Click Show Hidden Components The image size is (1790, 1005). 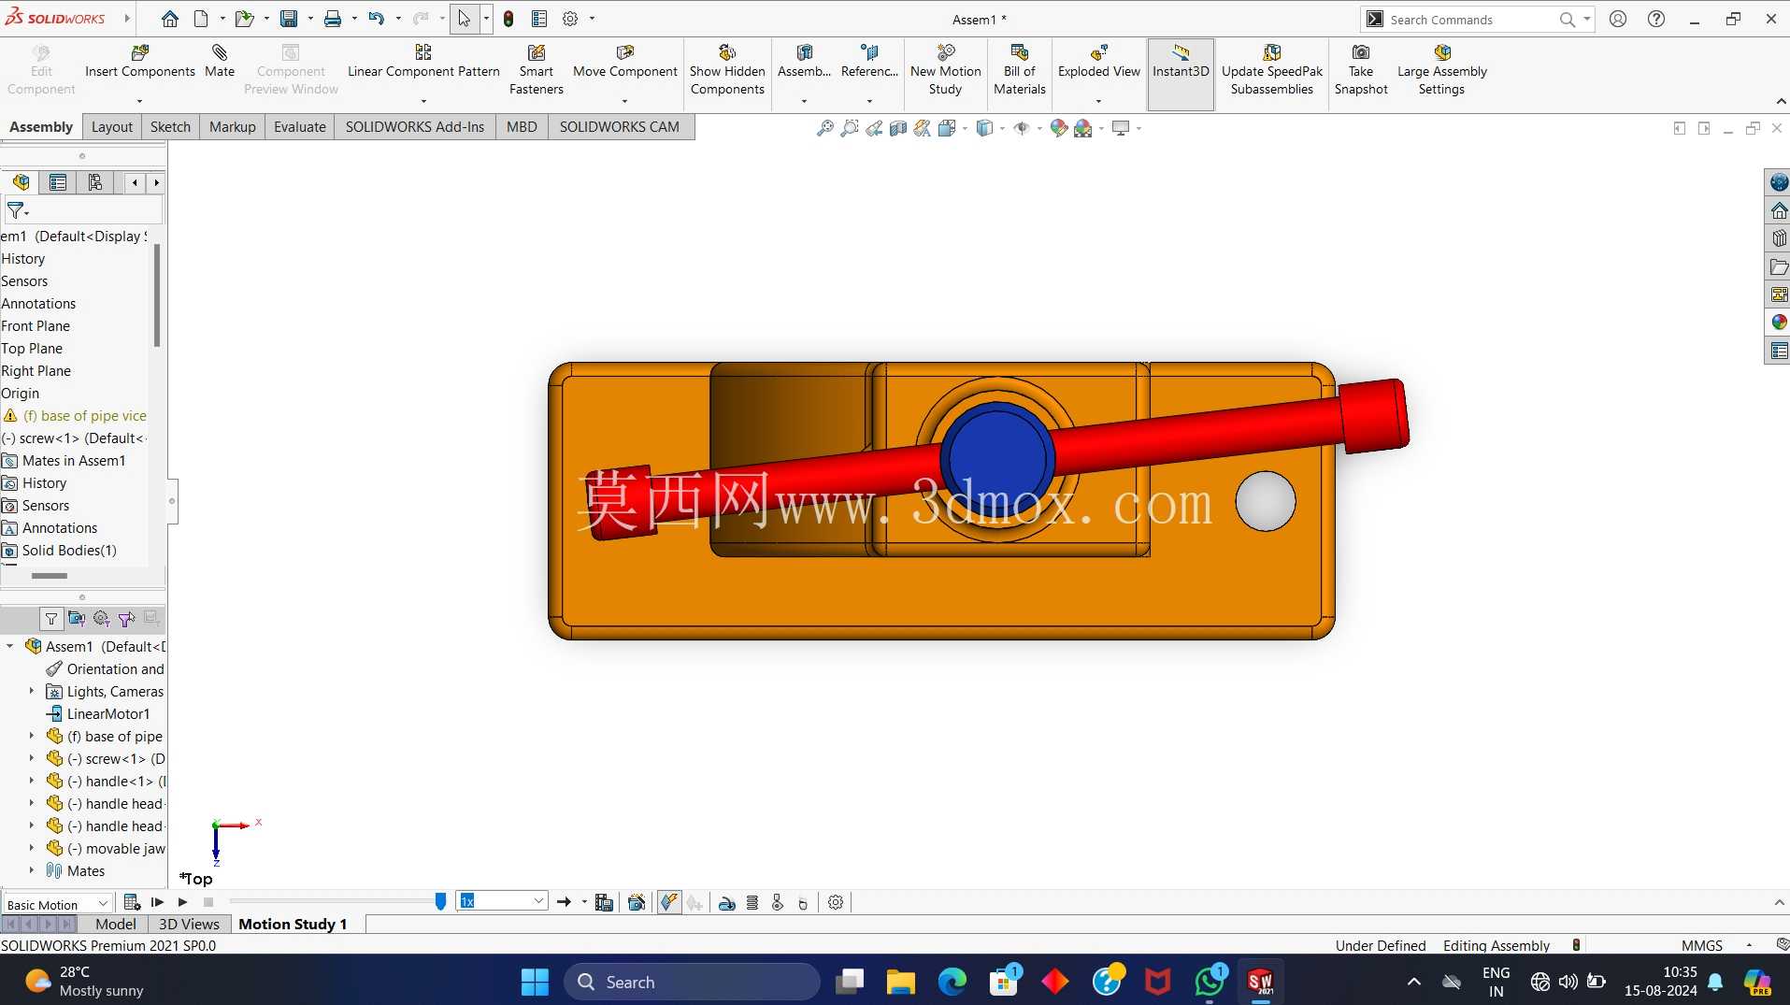(x=727, y=70)
